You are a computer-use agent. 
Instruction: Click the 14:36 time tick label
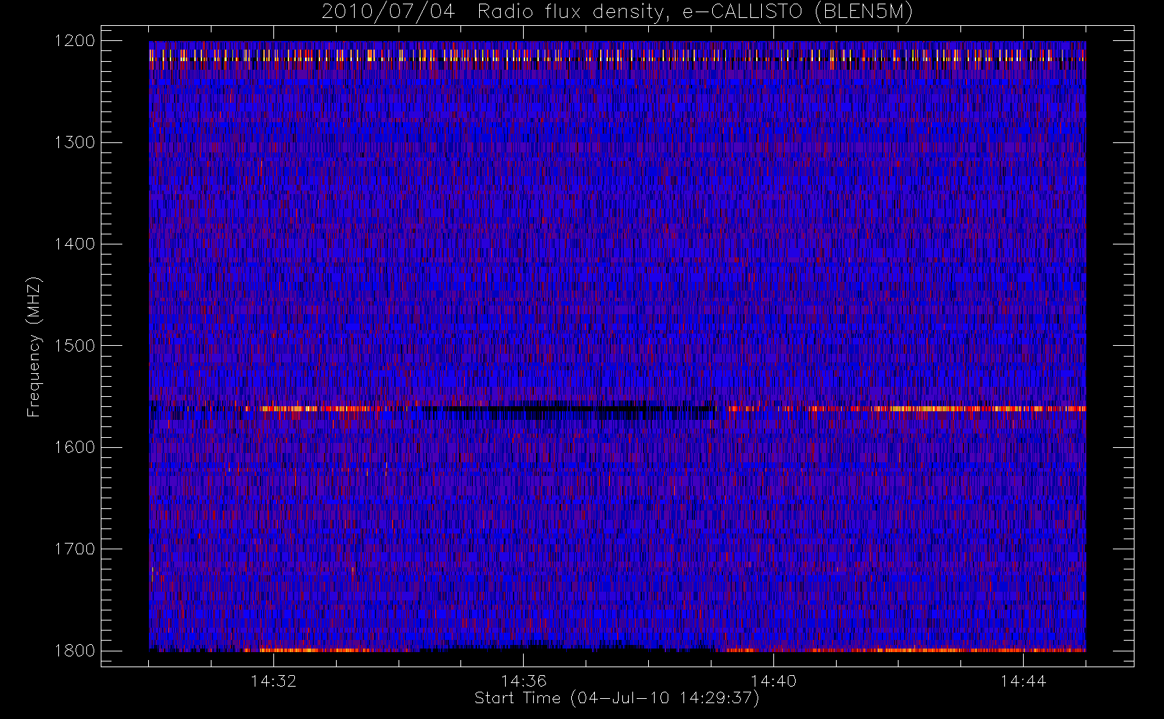[524, 681]
